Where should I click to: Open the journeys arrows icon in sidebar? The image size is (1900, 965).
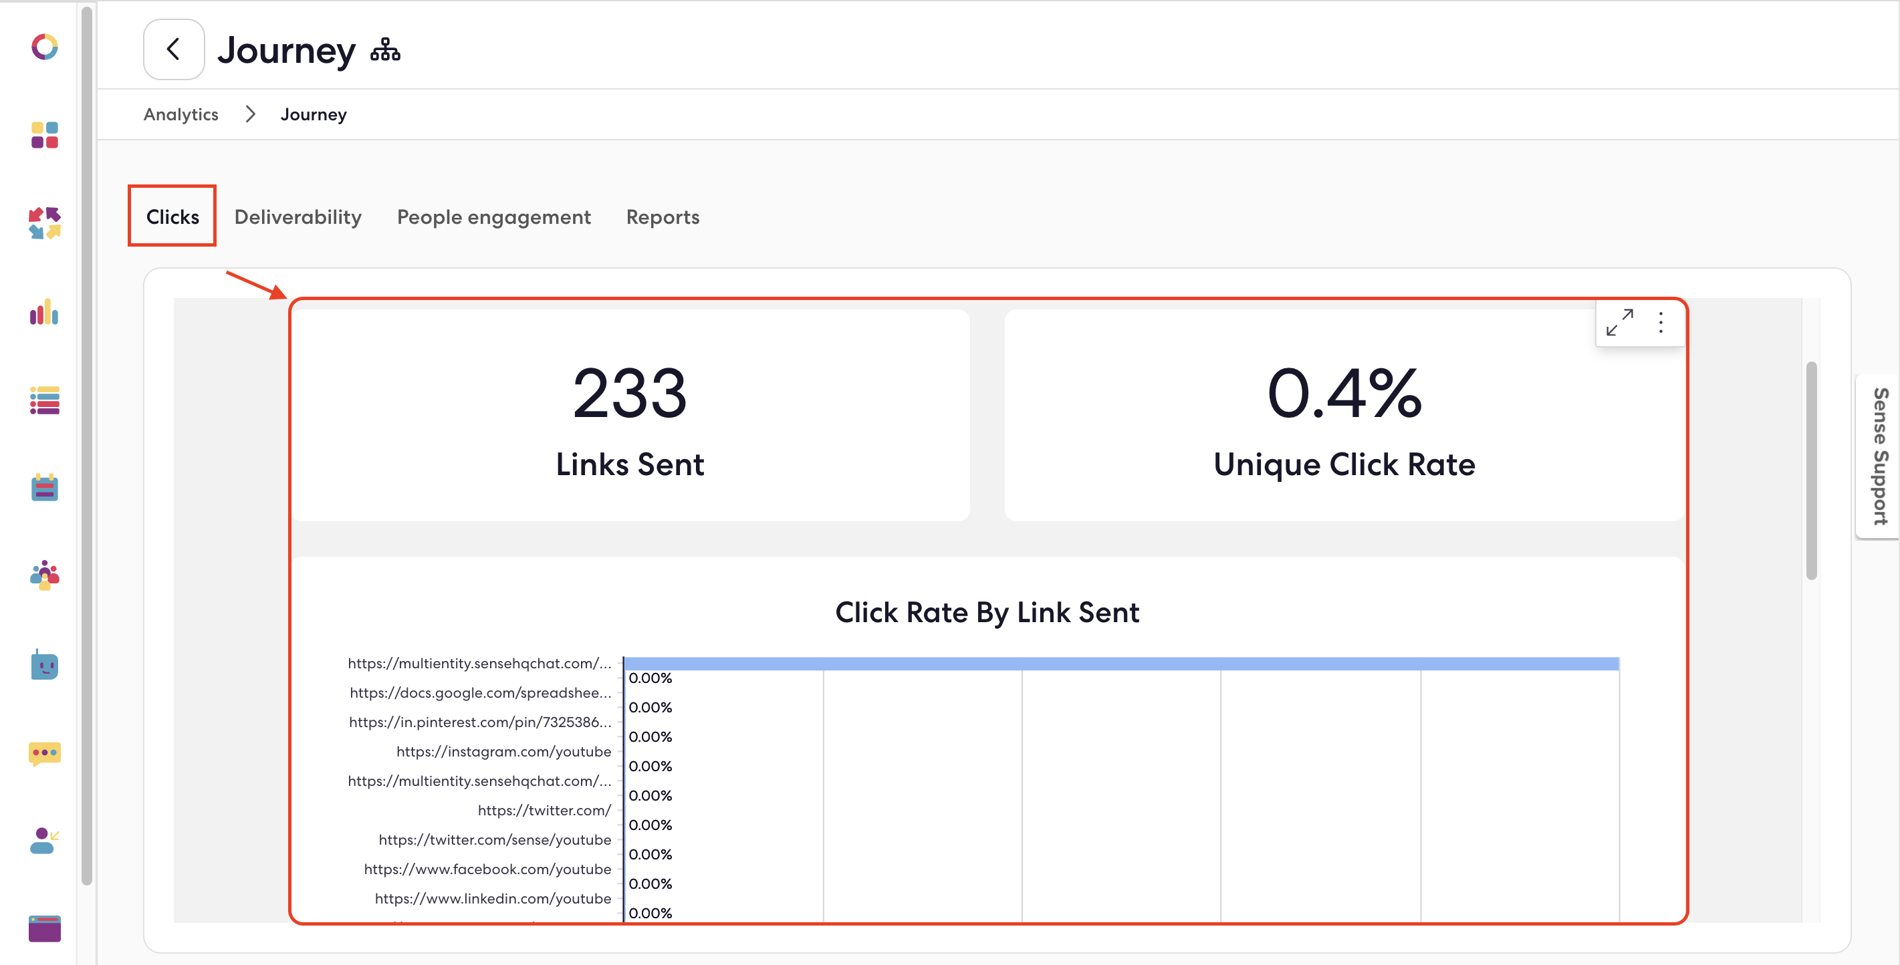pos(43,223)
